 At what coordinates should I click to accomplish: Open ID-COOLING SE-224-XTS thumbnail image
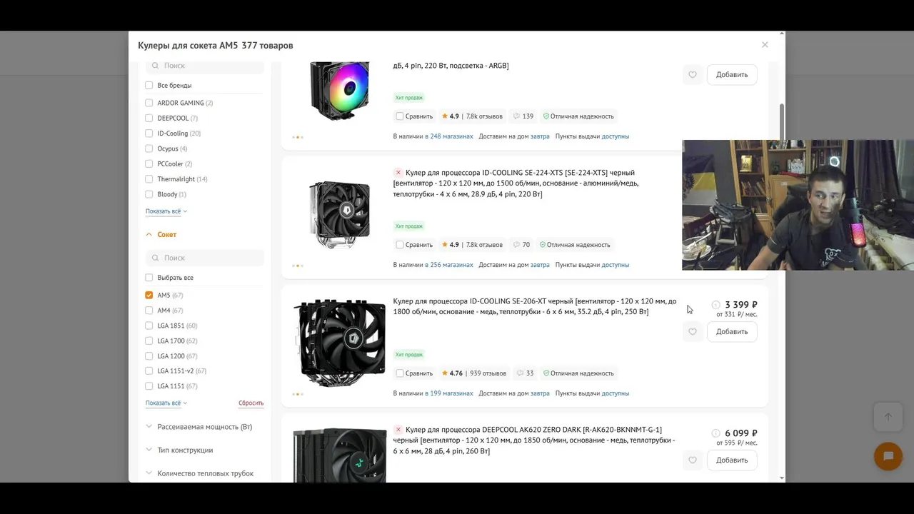pyautogui.click(x=339, y=214)
